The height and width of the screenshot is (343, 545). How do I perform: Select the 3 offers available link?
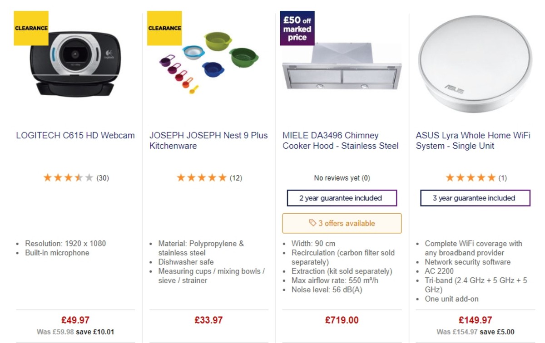tap(342, 223)
